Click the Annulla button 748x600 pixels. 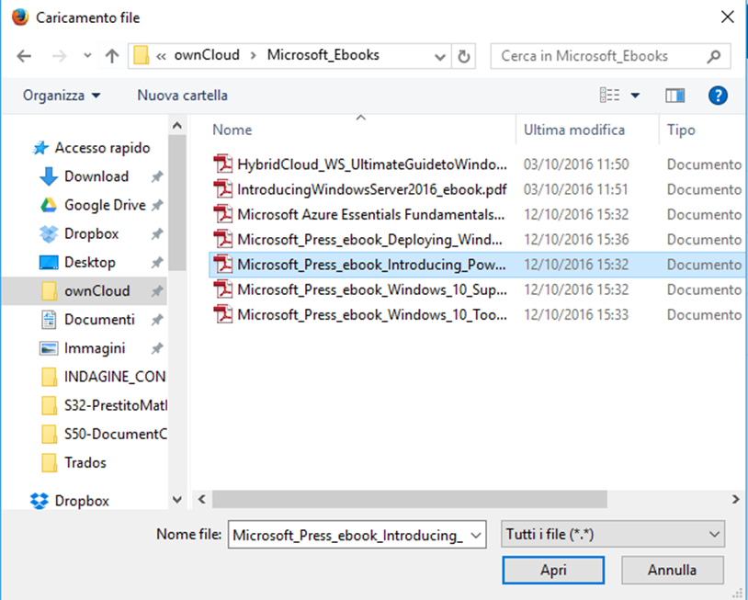coord(672,570)
